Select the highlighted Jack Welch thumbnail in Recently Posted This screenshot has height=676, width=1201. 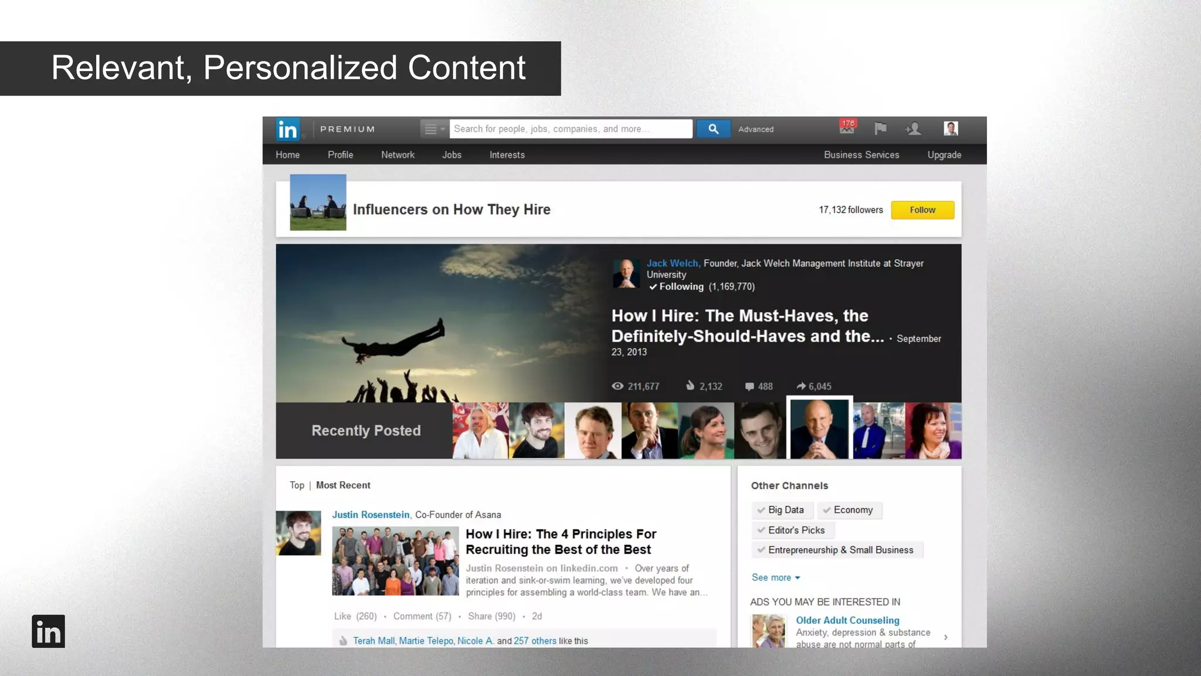819,429
